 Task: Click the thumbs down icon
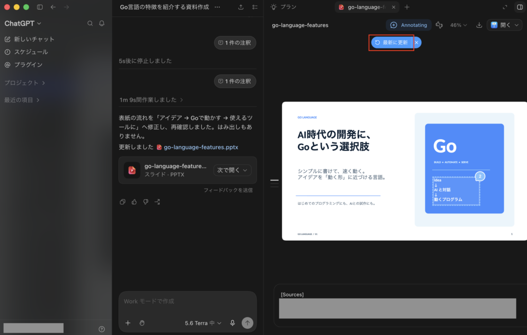point(146,202)
